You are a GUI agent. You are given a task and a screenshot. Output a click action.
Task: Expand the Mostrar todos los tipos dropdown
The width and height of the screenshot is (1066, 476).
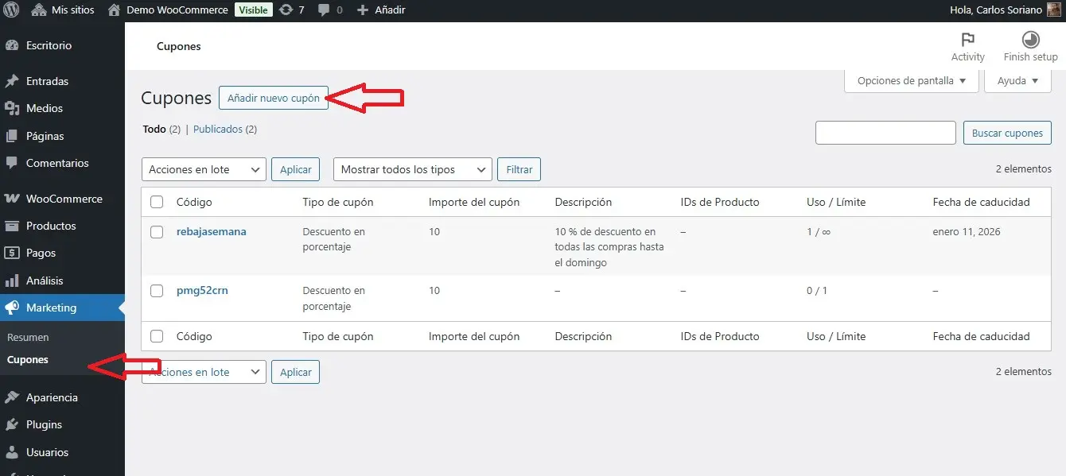(x=412, y=169)
